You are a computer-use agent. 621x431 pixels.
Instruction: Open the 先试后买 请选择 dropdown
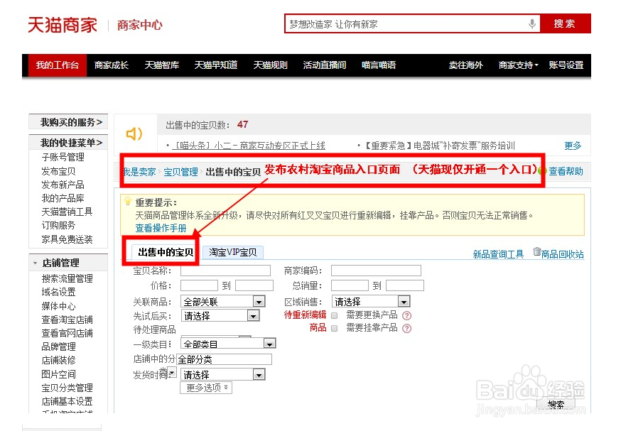(x=220, y=316)
